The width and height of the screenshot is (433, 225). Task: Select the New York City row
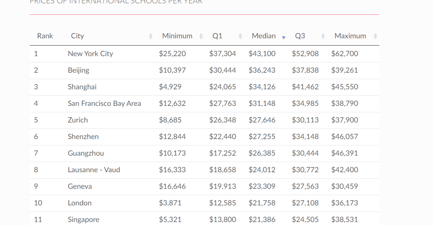point(90,54)
